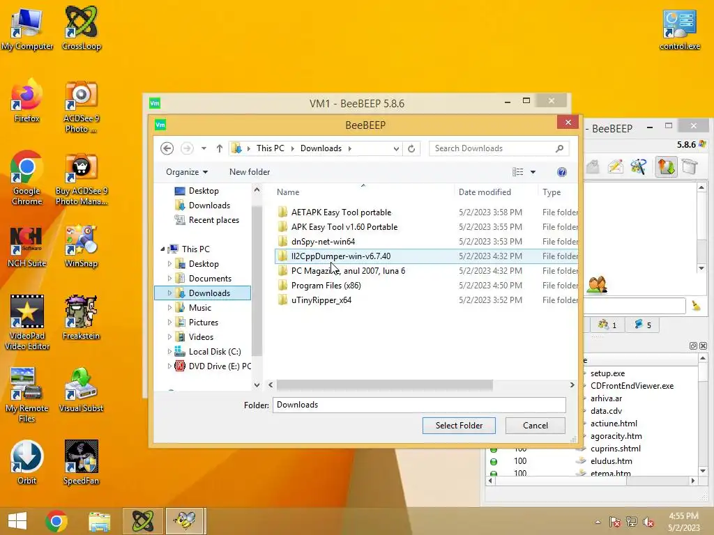Expand the Music tree node
Image resolution: width=714 pixels, height=535 pixels.
(x=169, y=307)
